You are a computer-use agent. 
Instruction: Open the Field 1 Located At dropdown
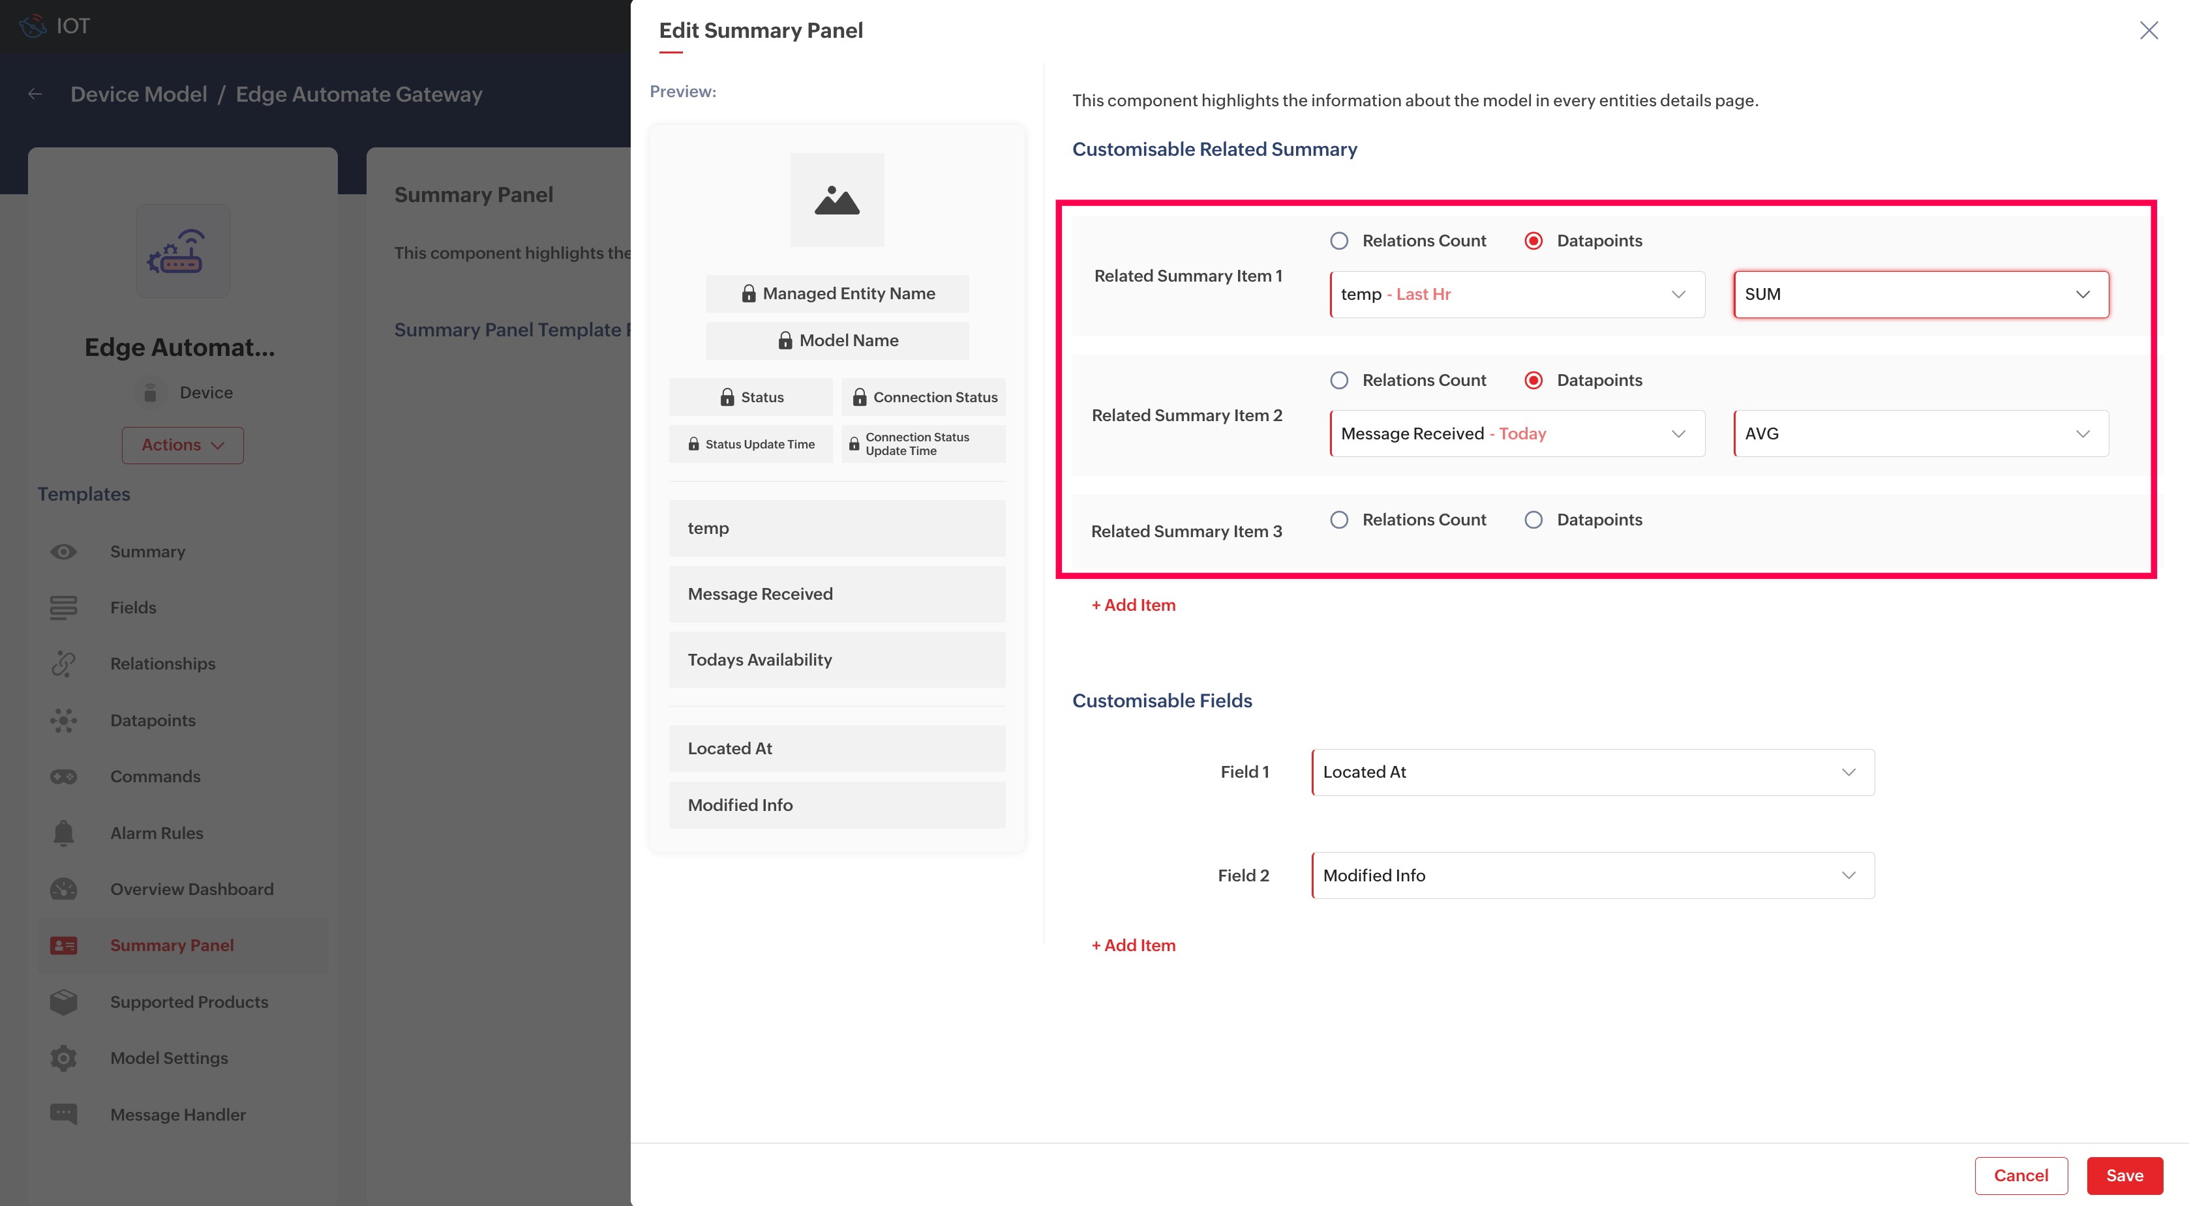point(1592,772)
